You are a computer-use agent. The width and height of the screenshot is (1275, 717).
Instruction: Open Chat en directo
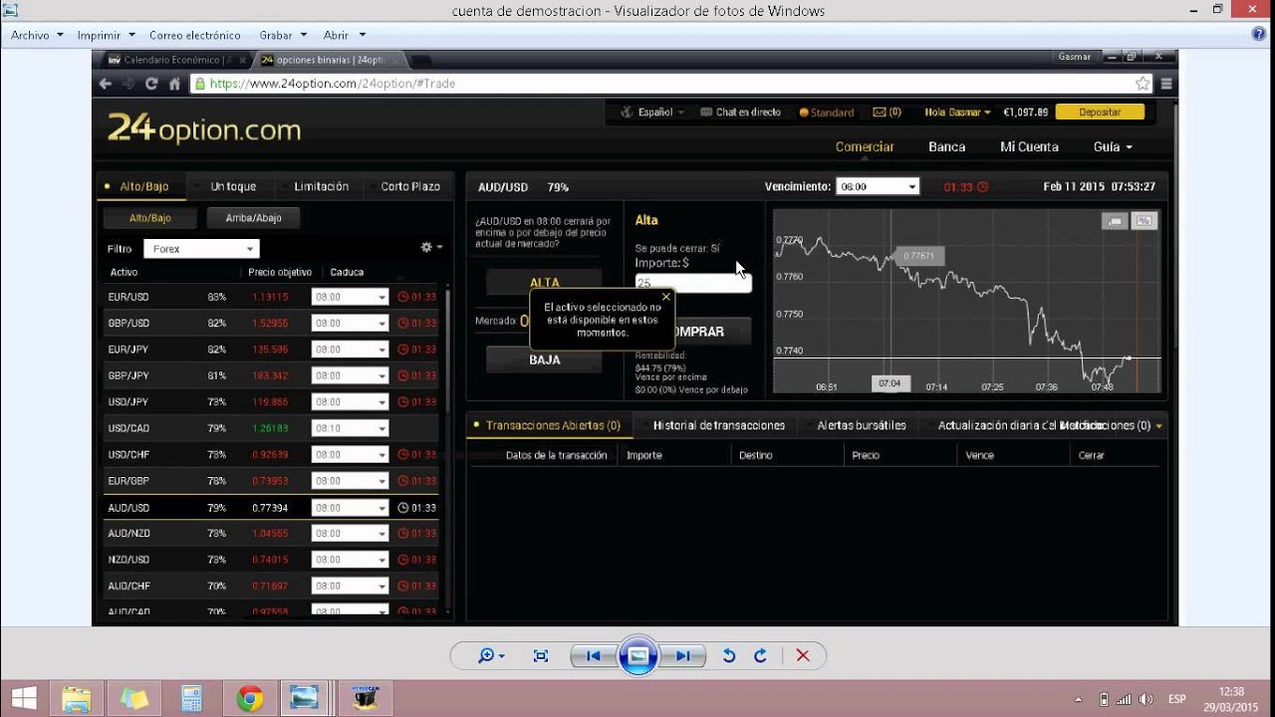[741, 113]
